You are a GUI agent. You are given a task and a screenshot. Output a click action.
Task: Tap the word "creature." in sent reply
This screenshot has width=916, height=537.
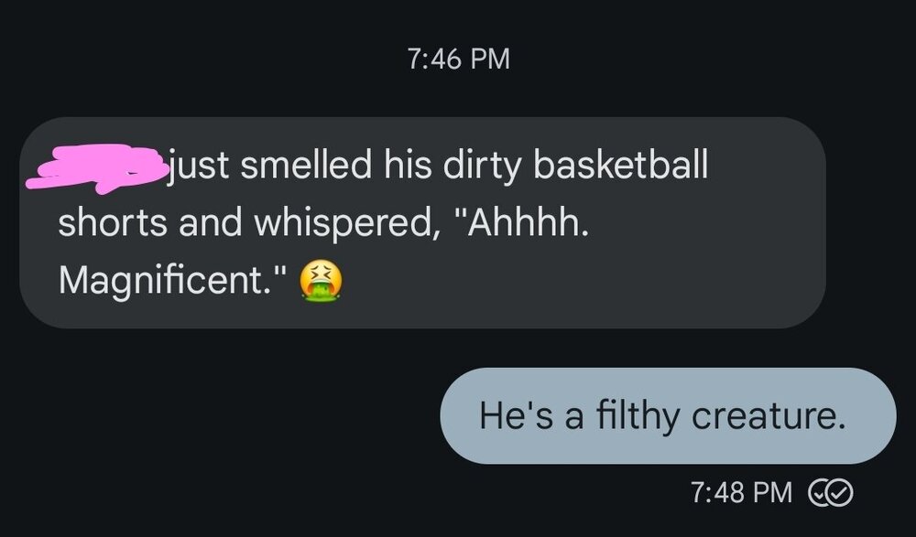pyautogui.click(x=769, y=416)
